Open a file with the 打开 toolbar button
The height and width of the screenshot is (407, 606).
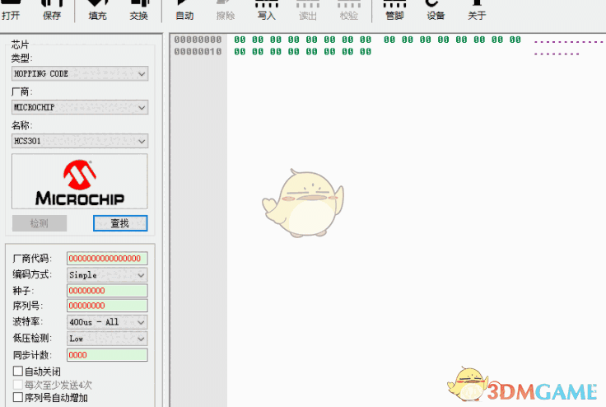pyautogui.click(x=11, y=10)
